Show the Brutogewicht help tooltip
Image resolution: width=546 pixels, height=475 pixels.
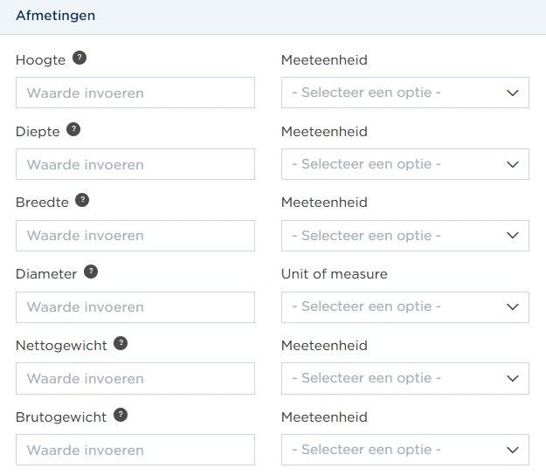coord(121,415)
